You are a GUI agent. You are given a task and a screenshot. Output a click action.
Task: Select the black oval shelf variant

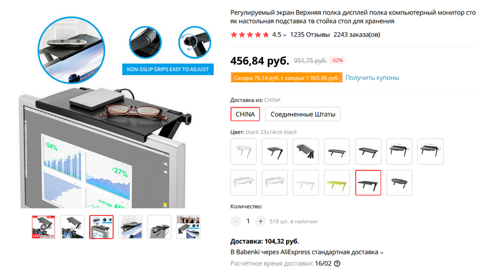[x=399, y=183]
